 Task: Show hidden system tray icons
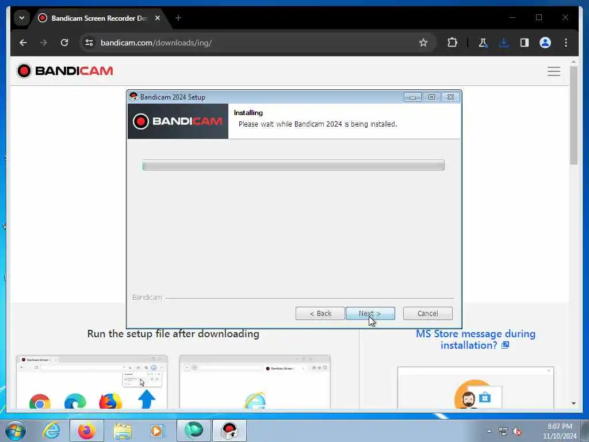pyautogui.click(x=489, y=432)
